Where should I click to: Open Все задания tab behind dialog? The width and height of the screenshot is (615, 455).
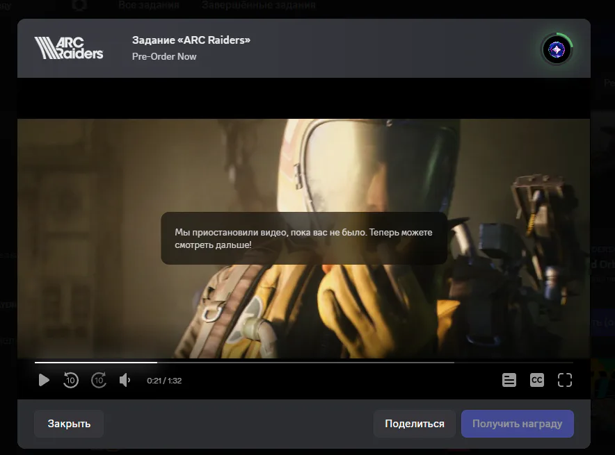tap(149, 5)
